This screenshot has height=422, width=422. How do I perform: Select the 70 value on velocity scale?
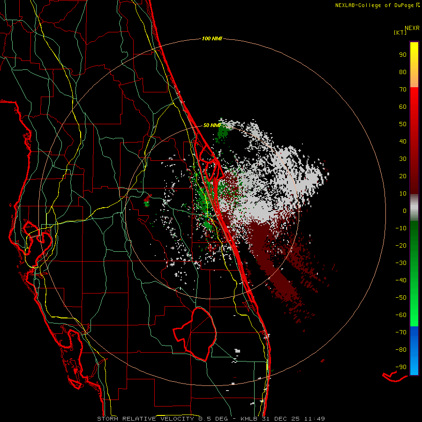click(403, 90)
